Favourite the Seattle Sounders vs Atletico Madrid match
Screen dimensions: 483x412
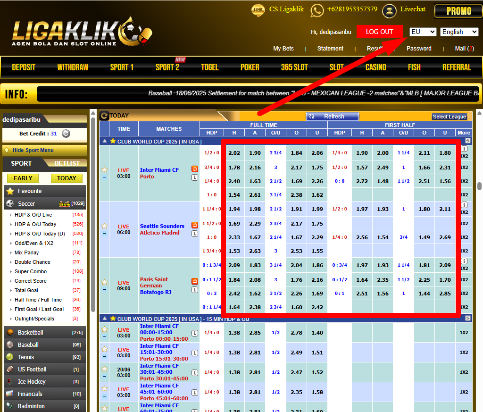click(x=104, y=226)
